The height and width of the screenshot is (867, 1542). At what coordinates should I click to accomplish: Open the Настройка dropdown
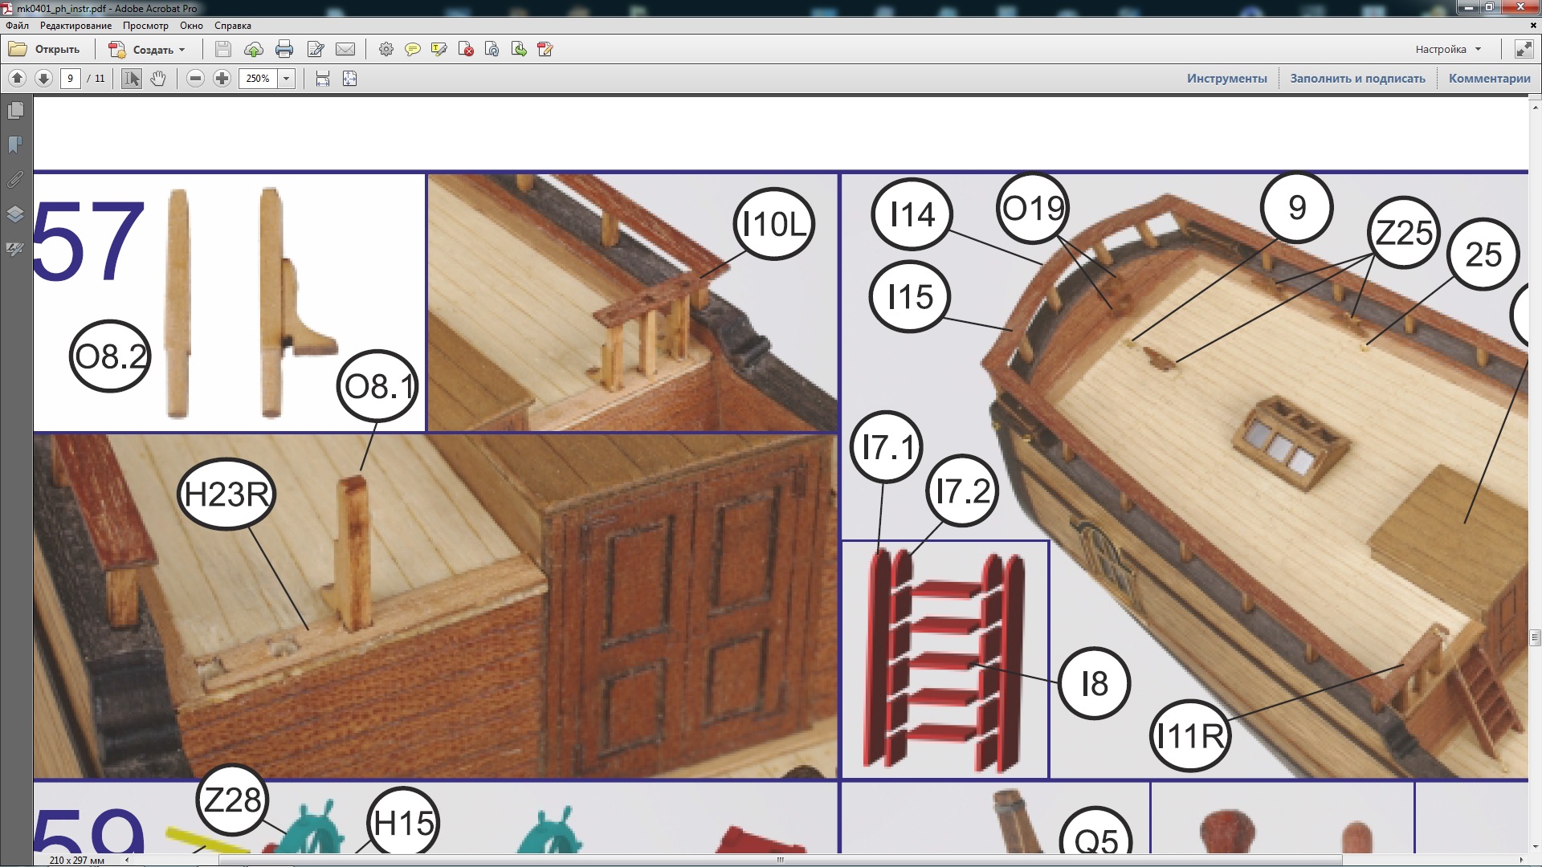point(1448,49)
